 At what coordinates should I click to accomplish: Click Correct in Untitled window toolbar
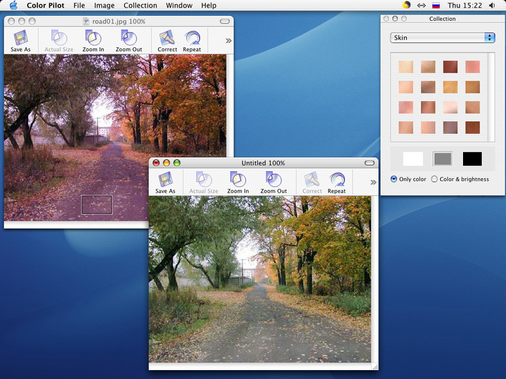(x=312, y=183)
